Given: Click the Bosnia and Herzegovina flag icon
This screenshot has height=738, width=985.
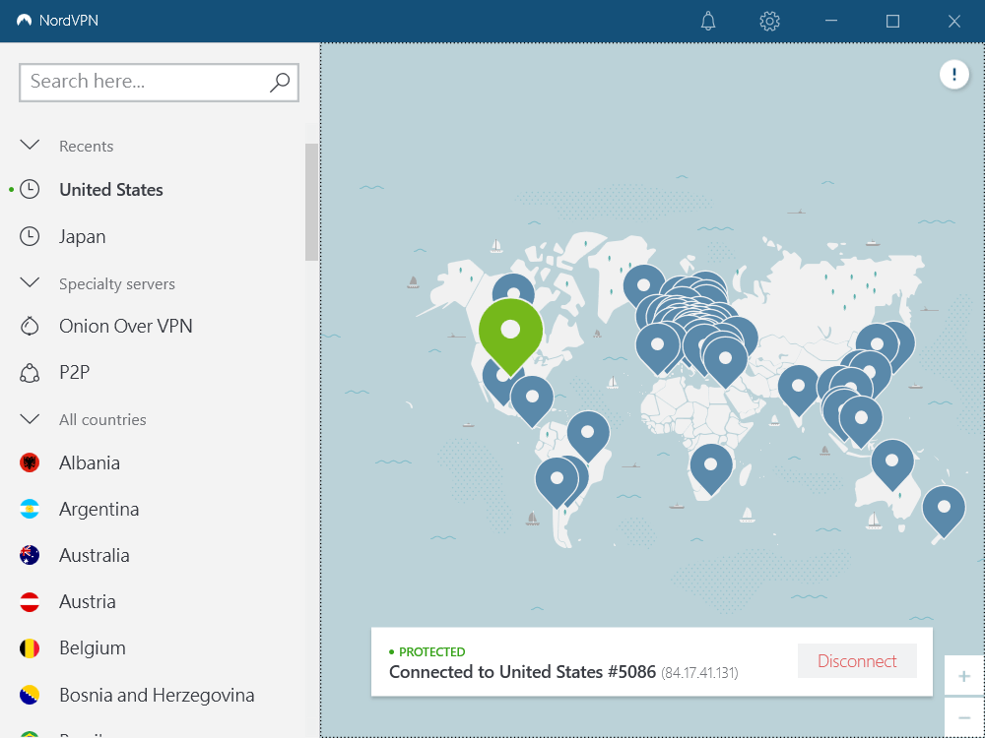Looking at the screenshot, I should [30, 695].
